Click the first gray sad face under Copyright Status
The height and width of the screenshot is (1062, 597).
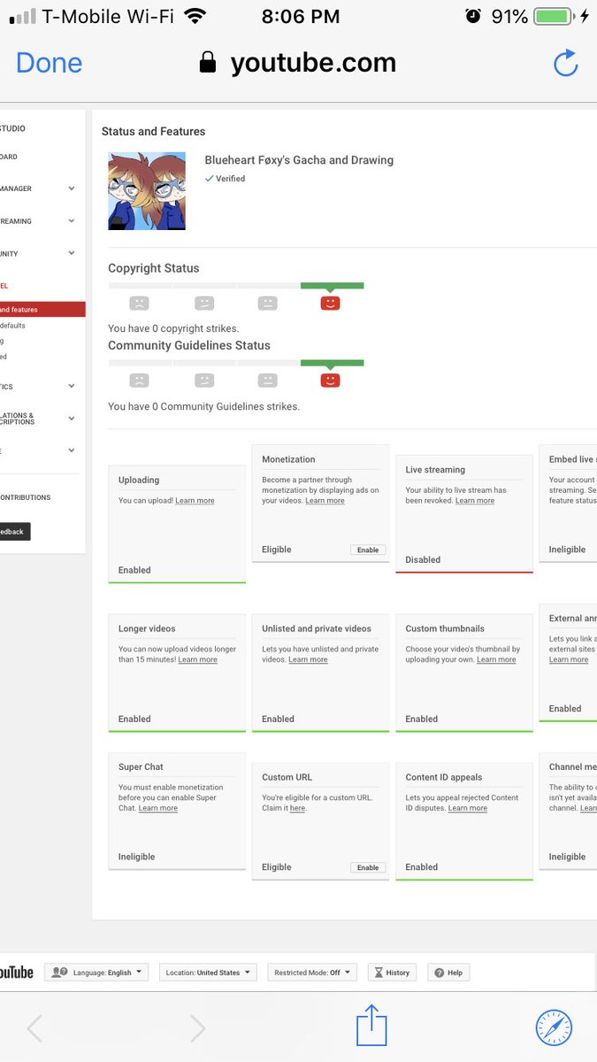click(x=139, y=303)
